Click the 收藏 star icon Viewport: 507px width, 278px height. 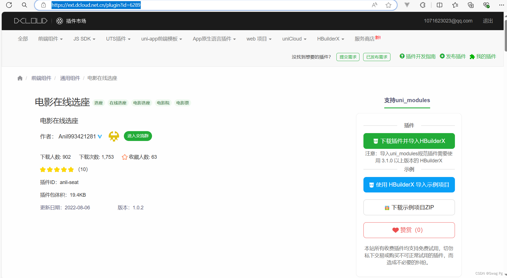[x=125, y=157]
